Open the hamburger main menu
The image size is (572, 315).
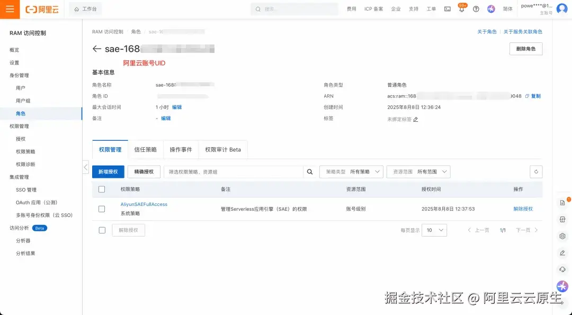(x=10, y=9)
